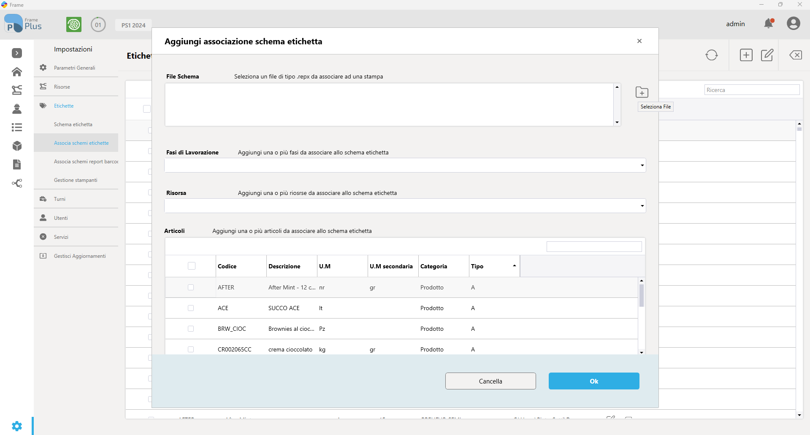
Task: Open the box package icon in sidebar
Action: pos(17,146)
